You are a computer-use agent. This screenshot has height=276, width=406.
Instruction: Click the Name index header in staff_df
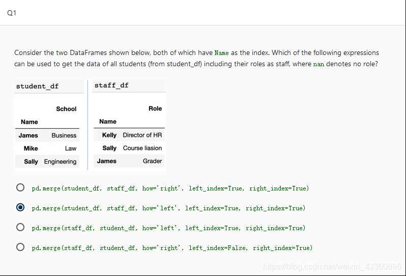coord(108,122)
